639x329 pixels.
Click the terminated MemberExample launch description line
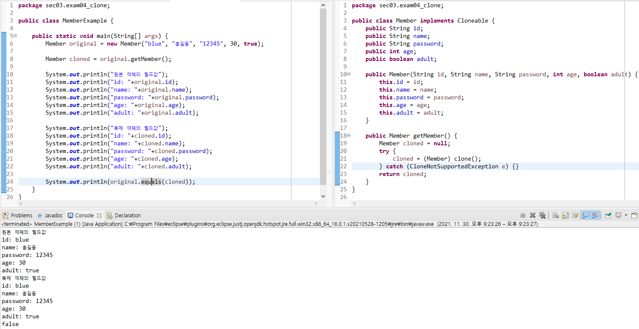pos(270,224)
